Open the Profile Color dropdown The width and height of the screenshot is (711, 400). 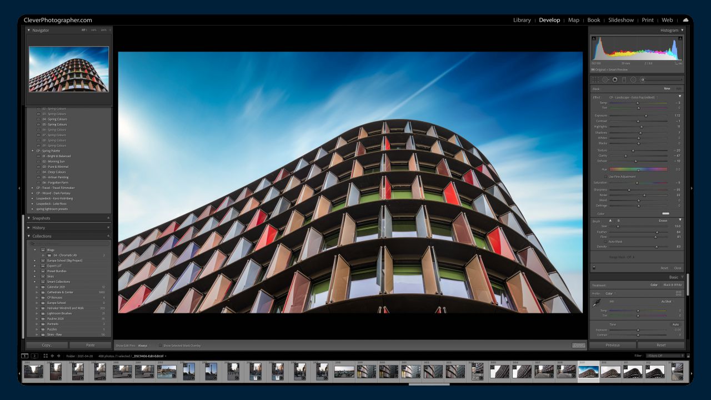coord(610,293)
